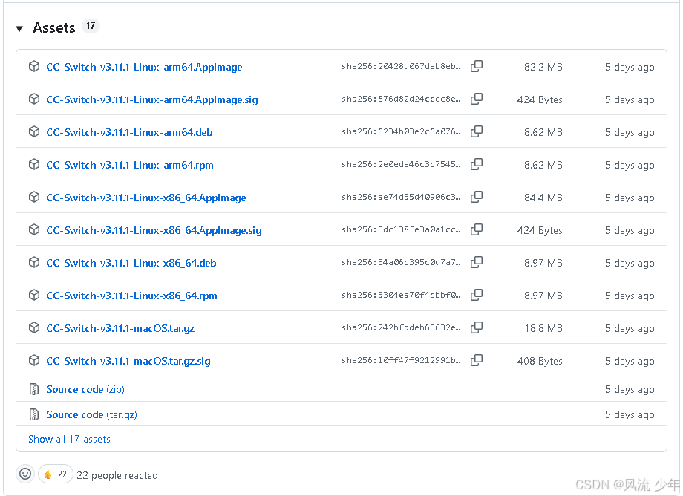683x496 pixels.
Task: Copy sha256 of Linux-arm64.rpm
Action: [x=477, y=164]
